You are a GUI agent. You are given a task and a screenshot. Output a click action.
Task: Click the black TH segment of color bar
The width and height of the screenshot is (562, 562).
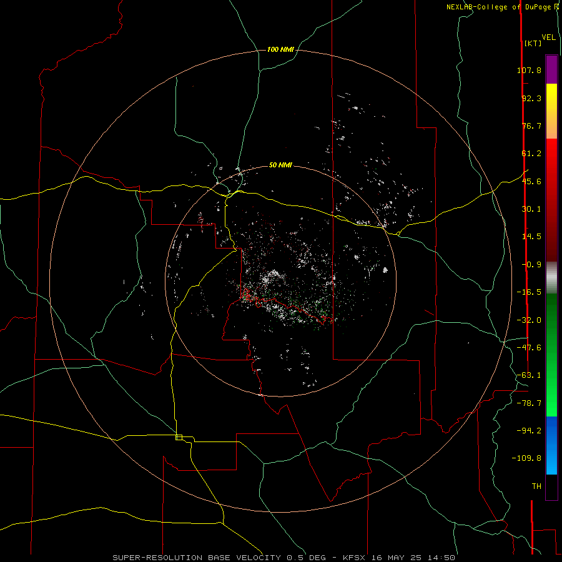coord(551,487)
